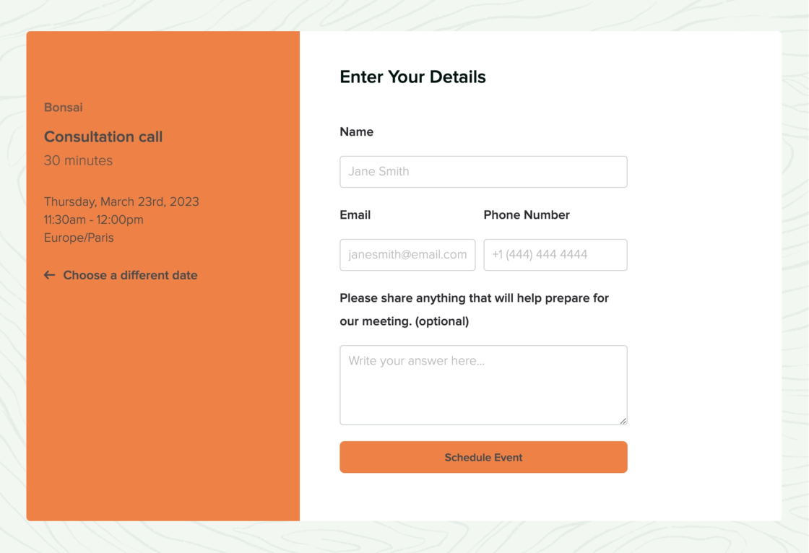Select the Phone Number input field
The width and height of the screenshot is (809, 553).
pyautogui.click(x=555, y=255)
